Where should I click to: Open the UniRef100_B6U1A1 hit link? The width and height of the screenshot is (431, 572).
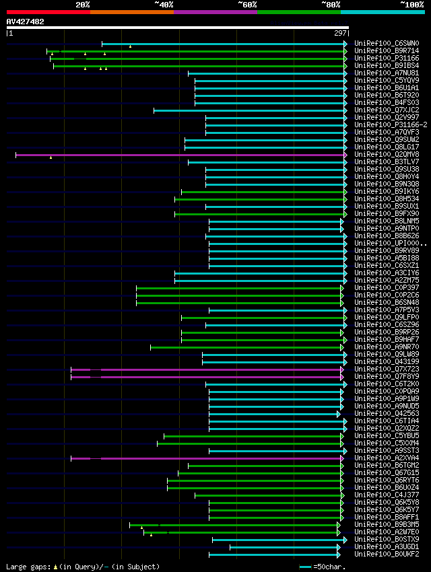click(387, 88)
